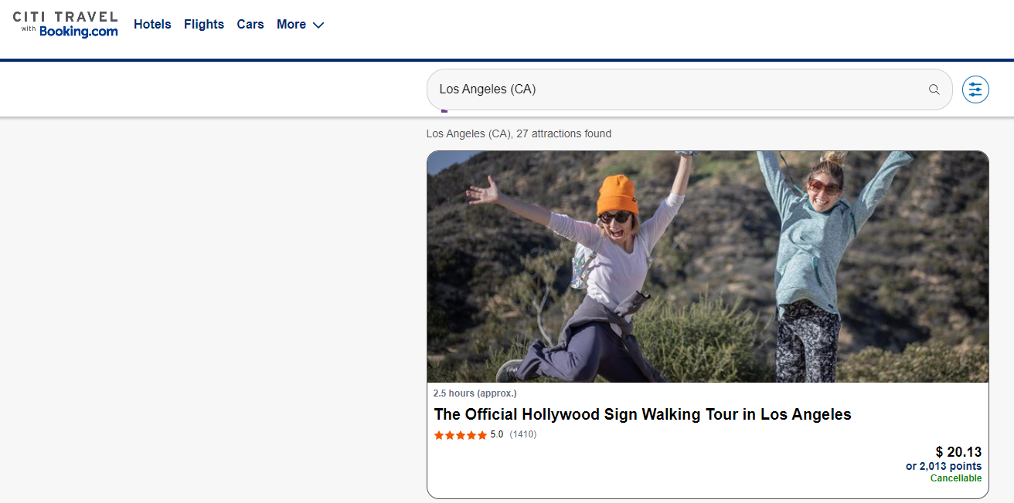This screenshot has width=1014, height=503.
Task: Open The Official Hollywood Sign Walking Tour title
Action: coord(642,414)
